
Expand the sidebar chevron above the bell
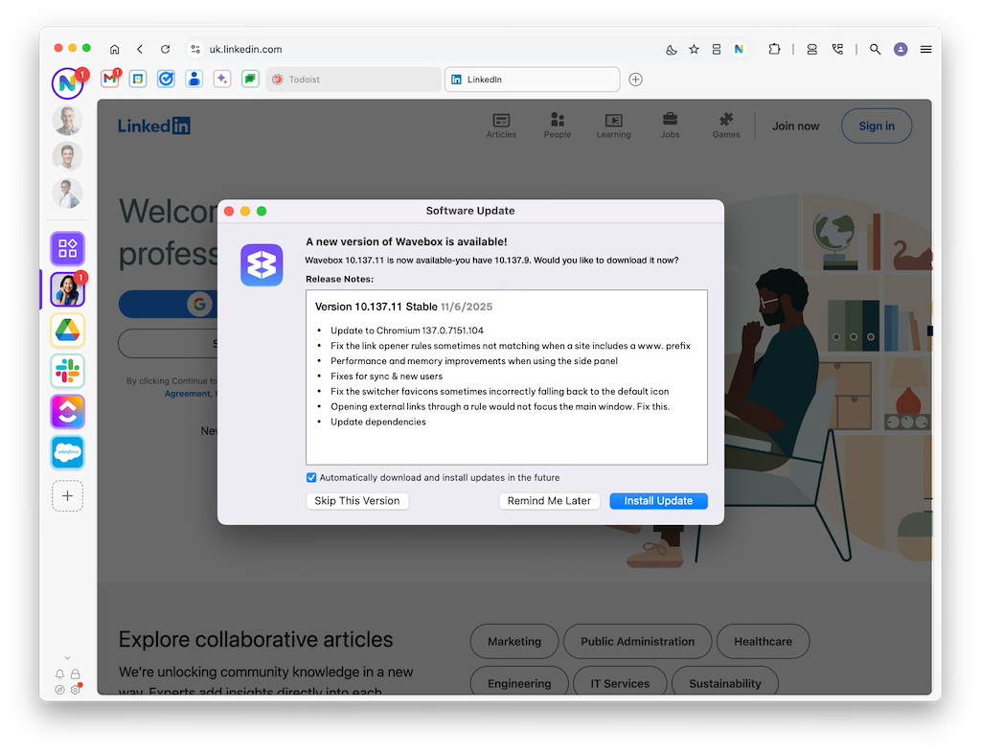click(x=68, y=658)
